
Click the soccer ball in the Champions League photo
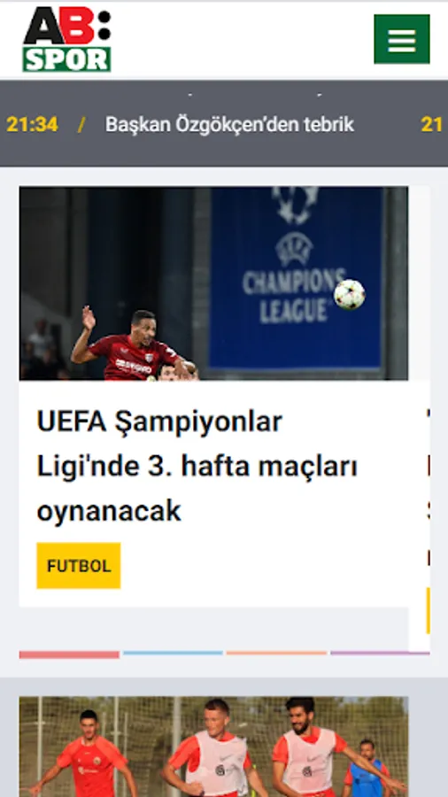coord(350,294)
